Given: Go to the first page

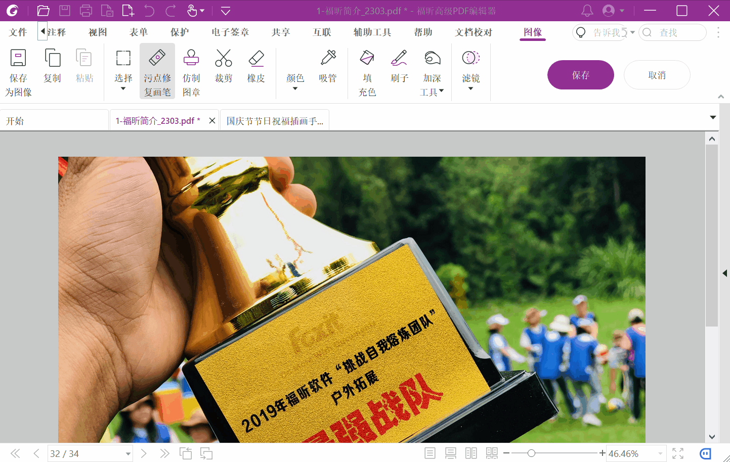Looking at the screenshot, I should click(16, 453).
